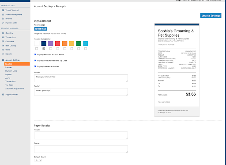Image resolution: width=226 pixels, height=165 pixels.
Task: Open the Customers page
Action: 10,42
